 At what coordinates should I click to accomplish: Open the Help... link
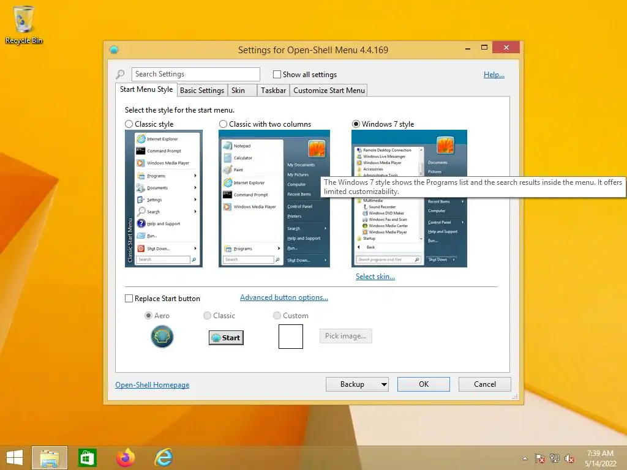pos(494,74)
